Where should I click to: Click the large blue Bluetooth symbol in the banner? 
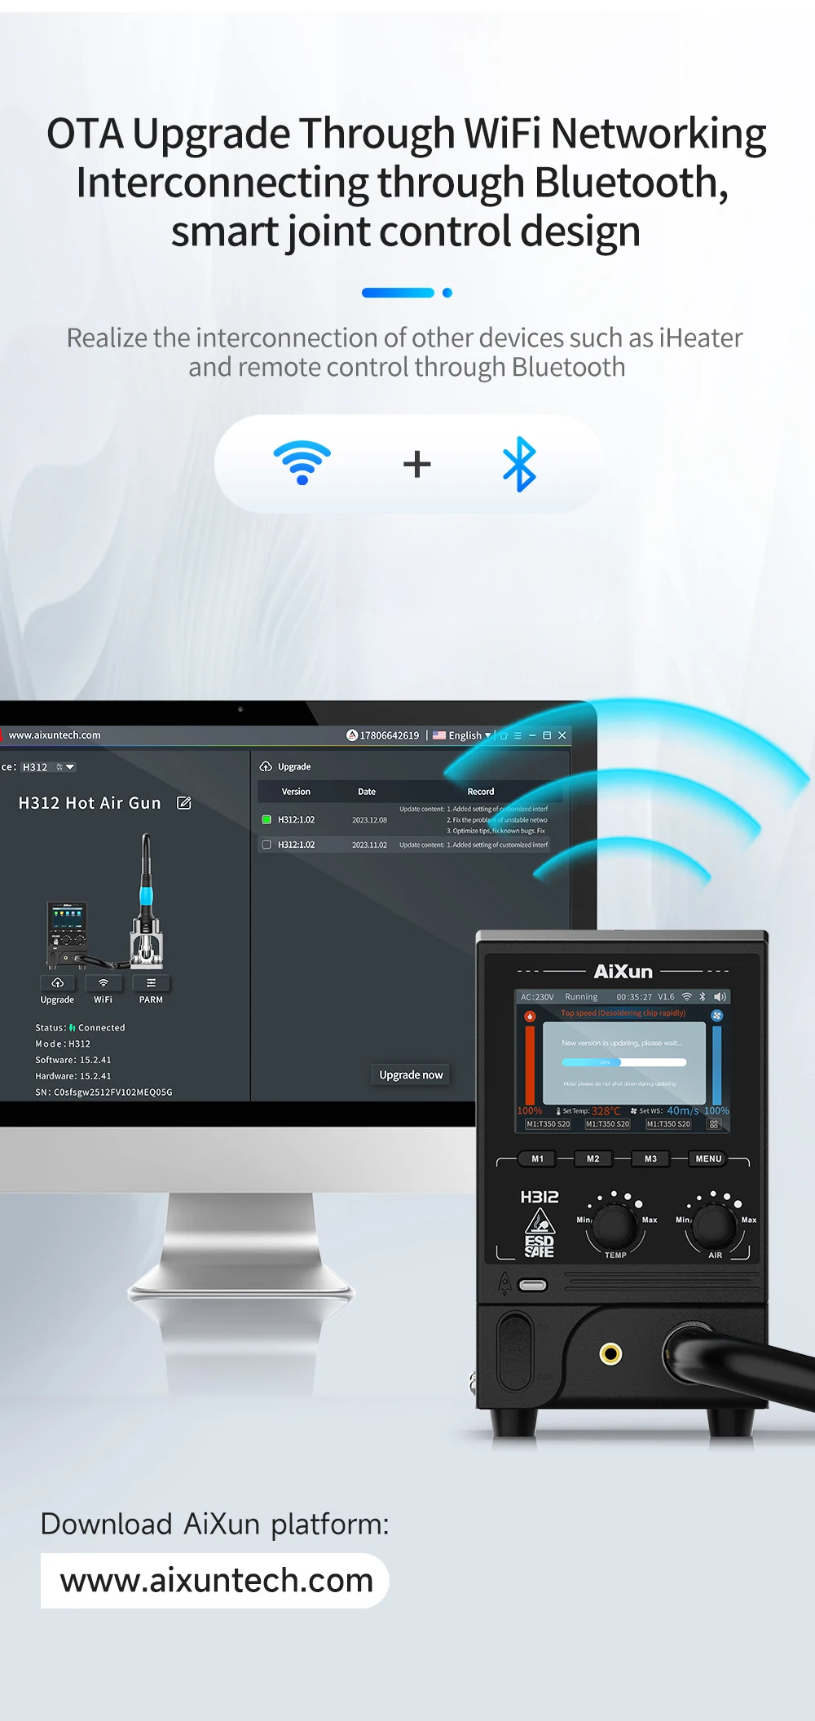click(520, 464)
